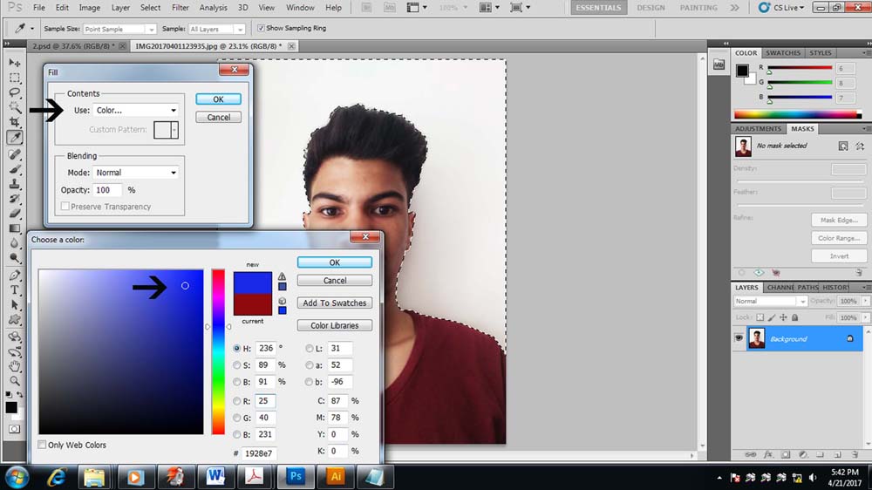Expand the workspace switcher chevron
This screenshot has width=872, height=490.
(734, 8)
